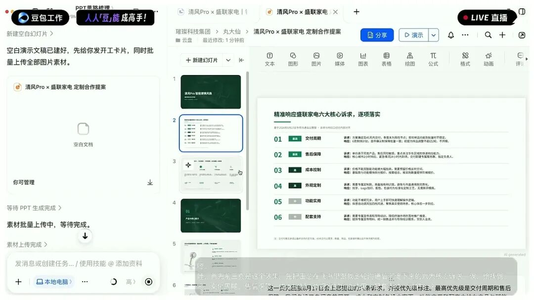
Task: Open the 高 mode selector
Action: (x=131, y=282)
